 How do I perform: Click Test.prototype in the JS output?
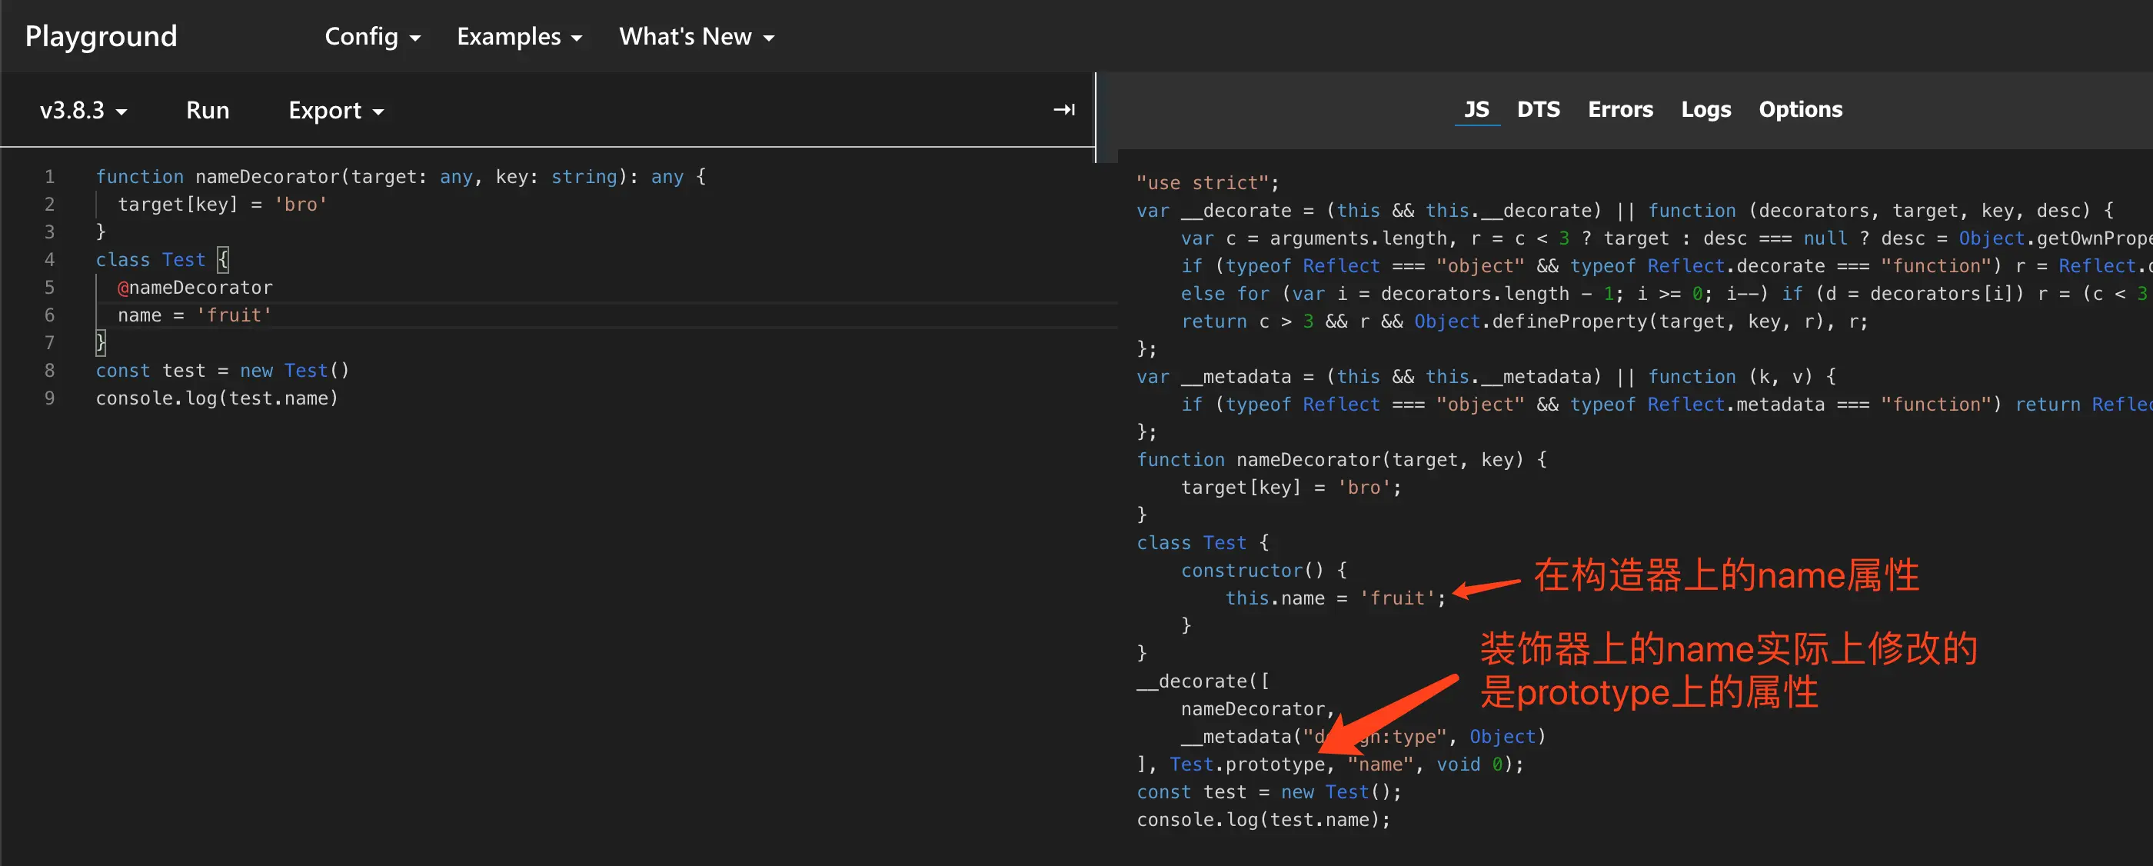[x=1247, y=764]
